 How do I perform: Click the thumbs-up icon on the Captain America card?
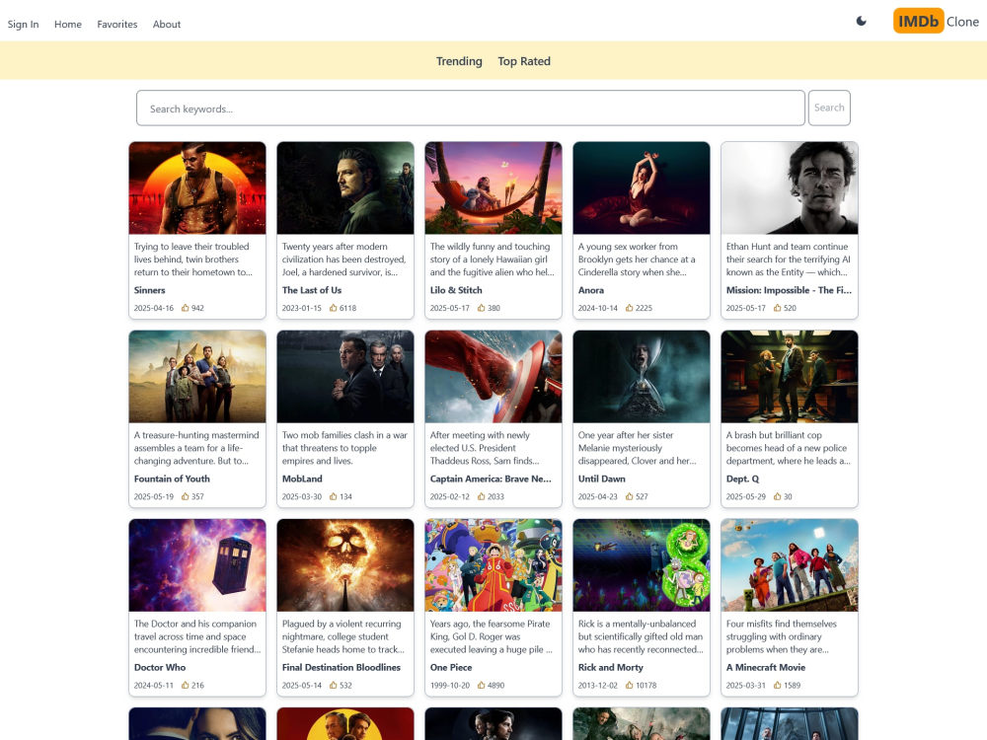[x=481, y=496]
